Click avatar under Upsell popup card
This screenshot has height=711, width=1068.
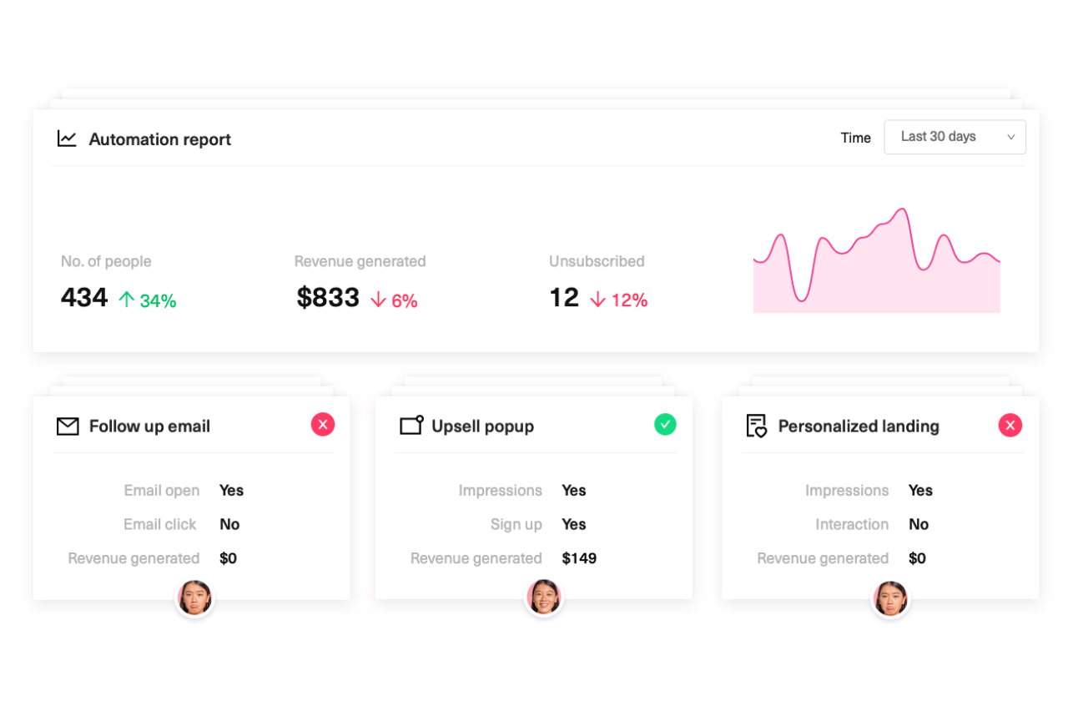coord(544,598)
